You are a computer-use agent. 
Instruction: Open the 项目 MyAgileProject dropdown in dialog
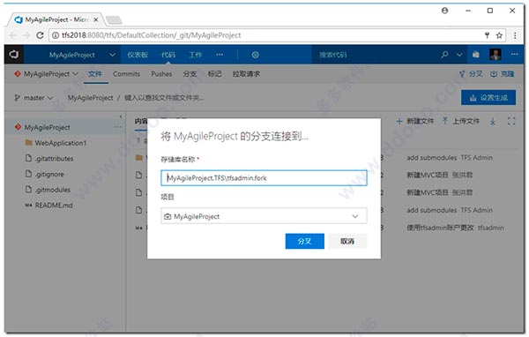coord(264,216)
